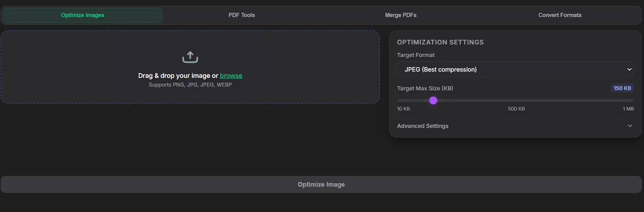Expand the Advanced Settings section
644x212 pixels.
click(x=515, y=126)
